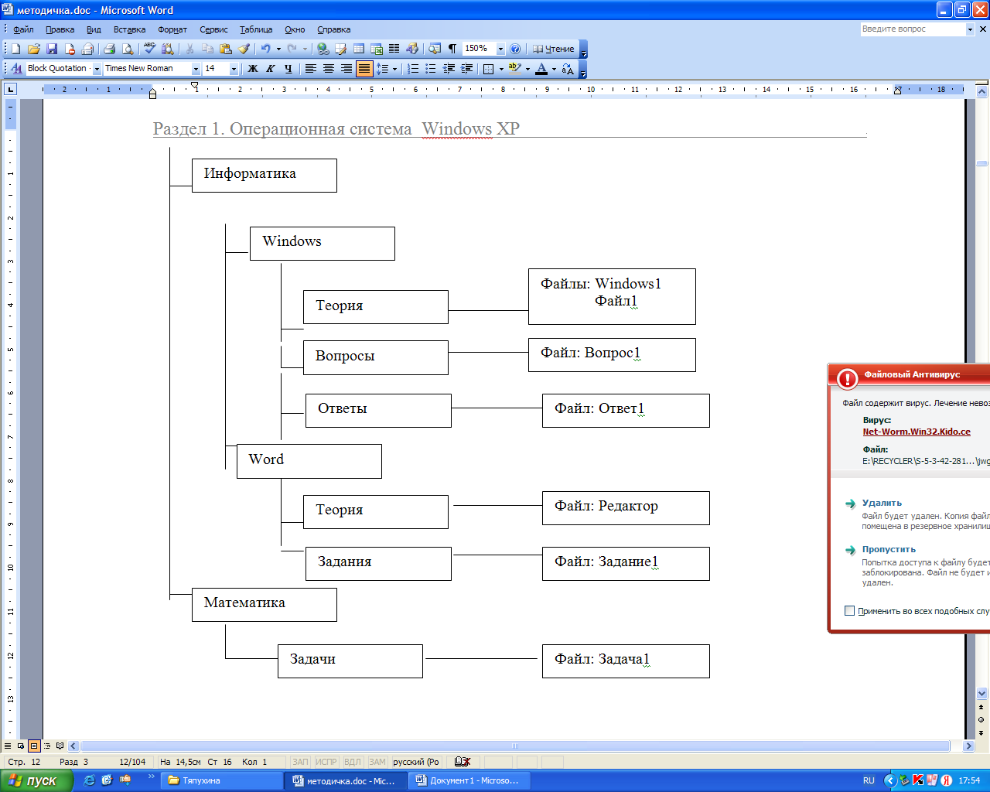Create a new blank document
Viewport: 990px width, 792px height.
tap(15, 49)
